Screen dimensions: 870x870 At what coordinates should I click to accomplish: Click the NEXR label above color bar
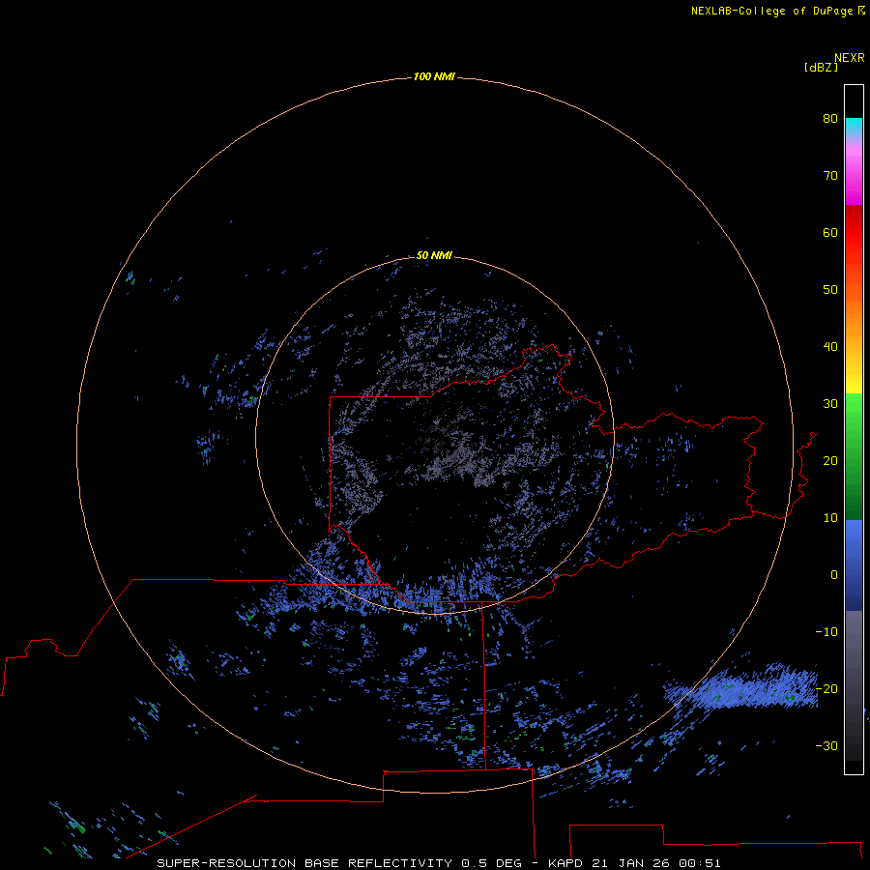click(850, 58)
